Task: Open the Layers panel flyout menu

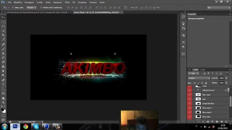Action: point(230,70)
